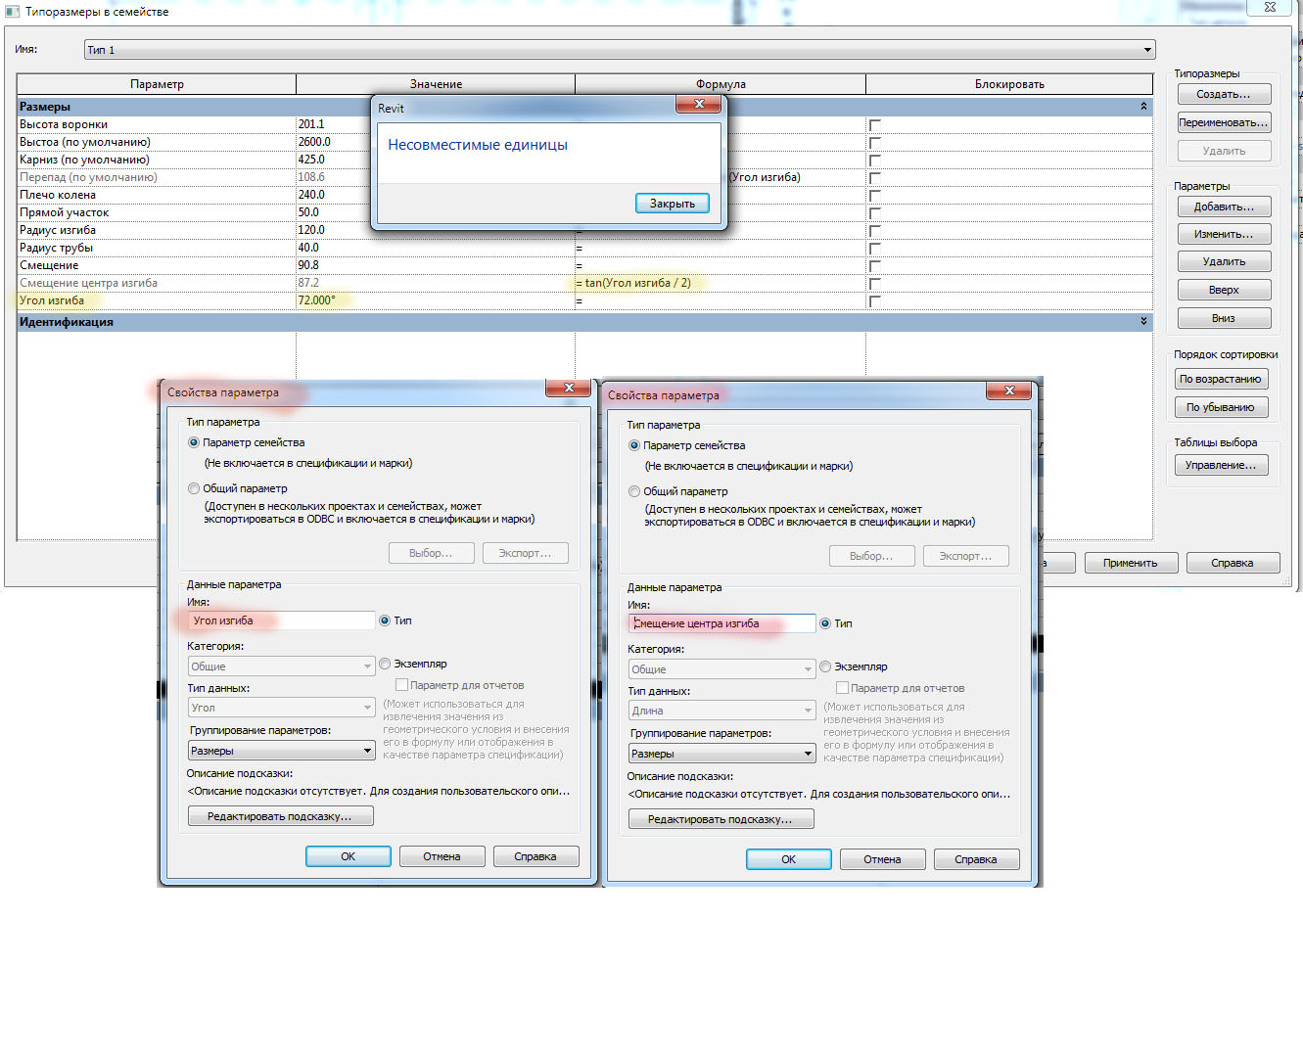Toggle lock checkbox for Угол изгиба
The height and width of the screenshot is (1057, 1303).
[875, 301]
